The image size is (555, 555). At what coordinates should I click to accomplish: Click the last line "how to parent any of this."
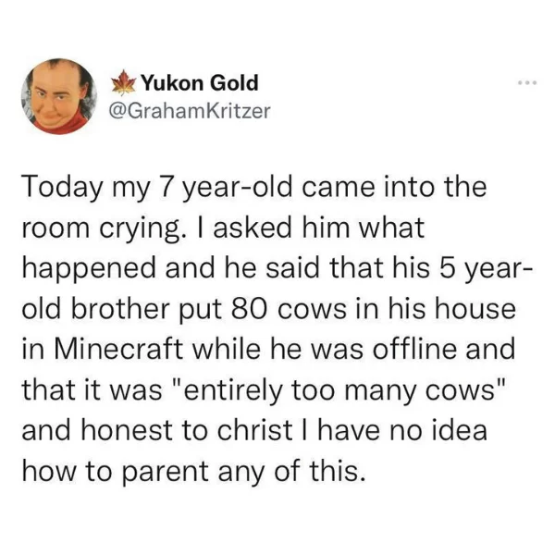[x=193, y=472]
